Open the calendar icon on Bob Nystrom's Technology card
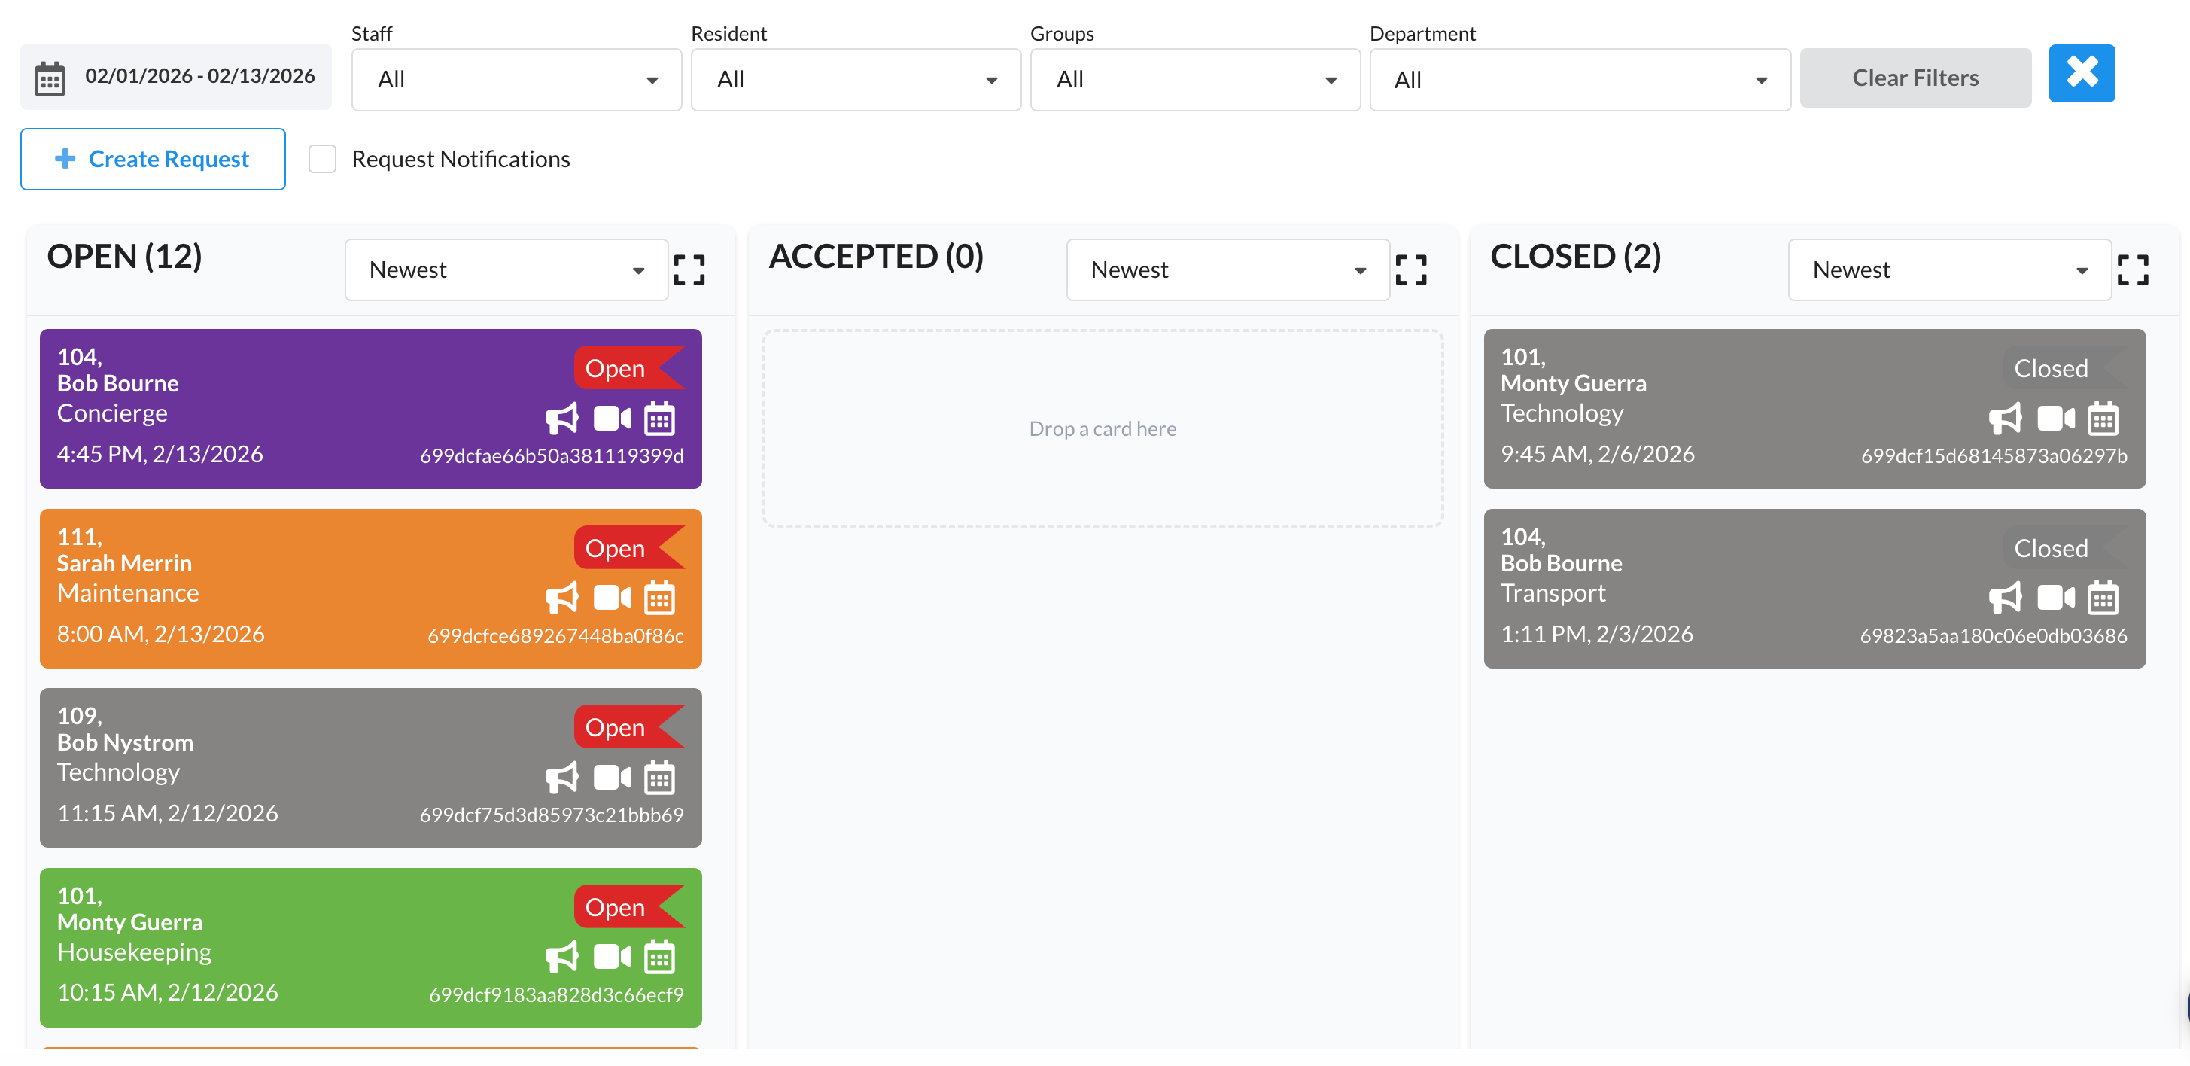Viewport: 2190px width, 1066px height. pyautogui.click(x=660, y=777)
